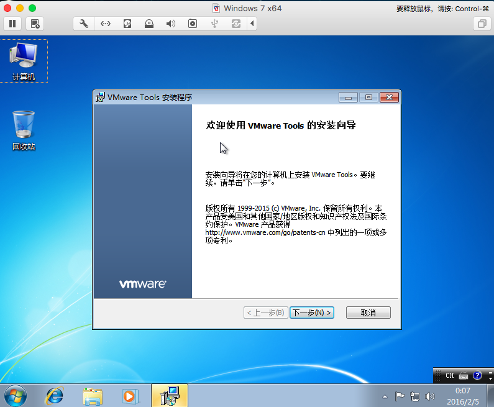Select the 计算机 desktop icon

24,61
